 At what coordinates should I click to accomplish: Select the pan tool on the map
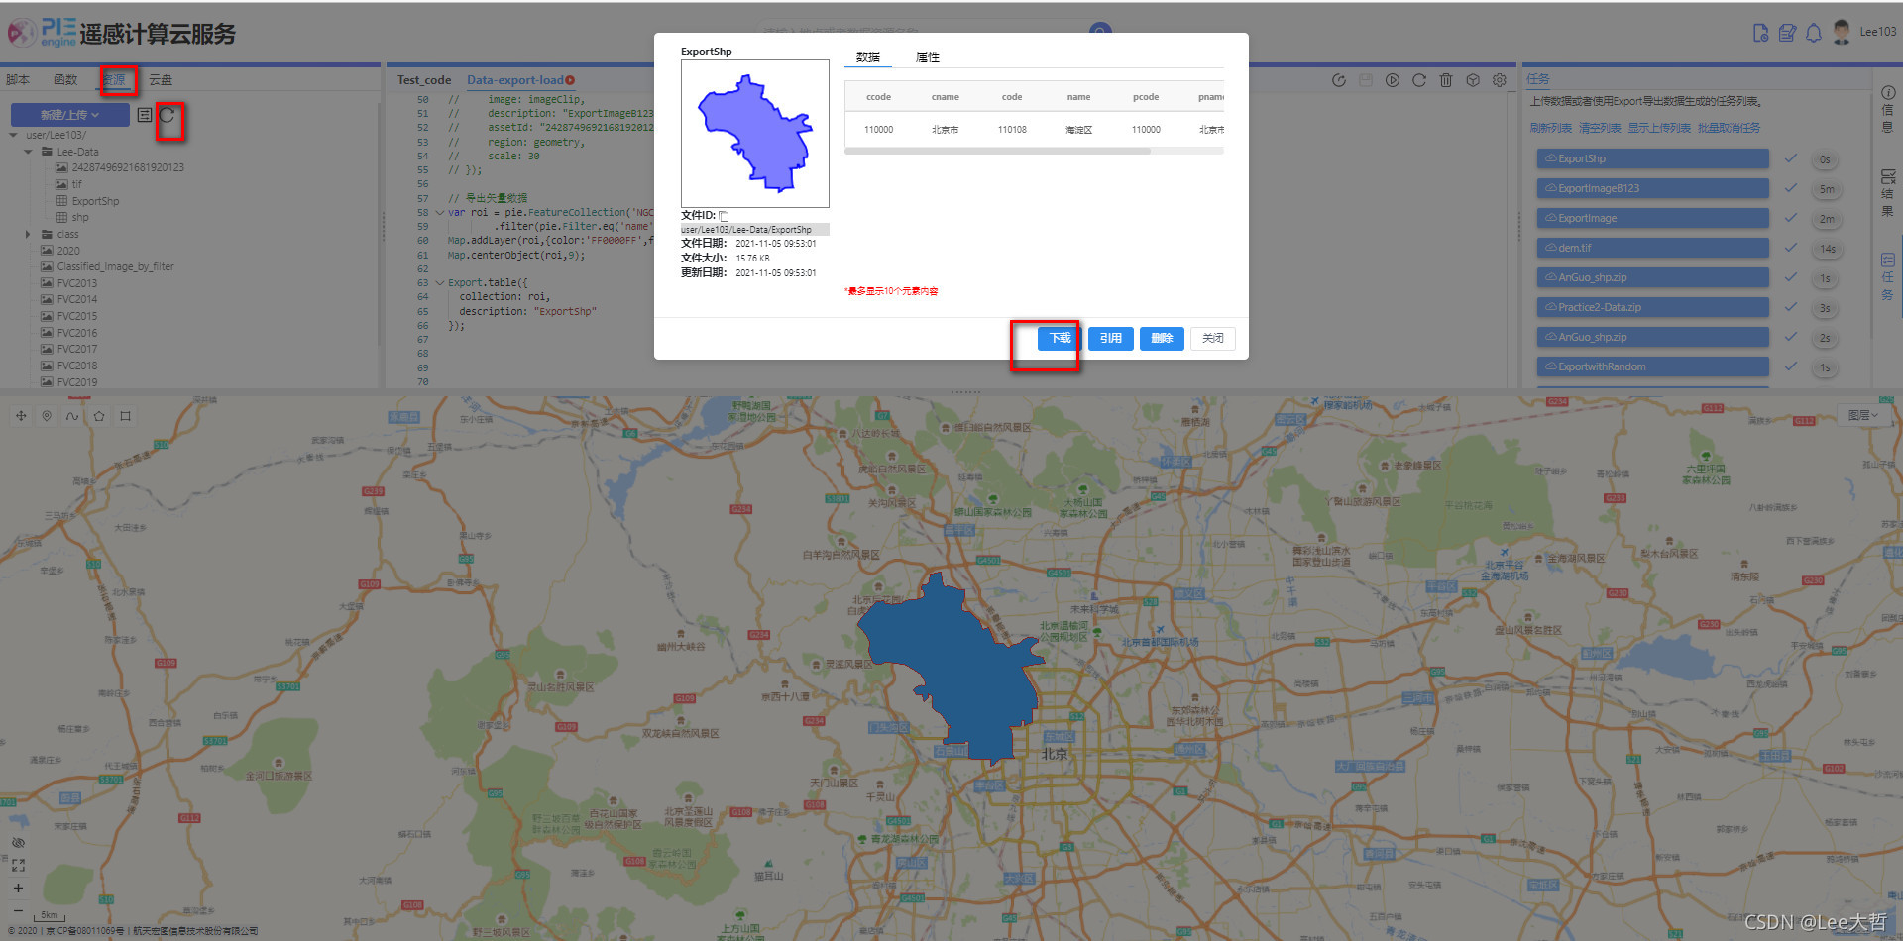[21, 416]
